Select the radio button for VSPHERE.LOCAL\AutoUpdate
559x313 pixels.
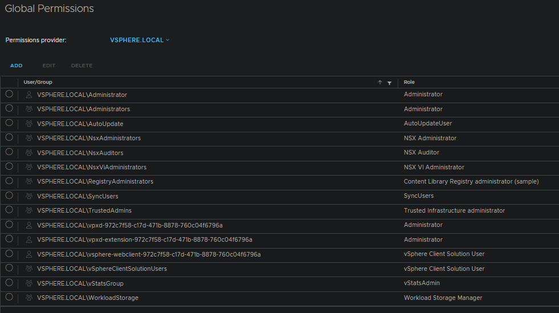[9, 123]
